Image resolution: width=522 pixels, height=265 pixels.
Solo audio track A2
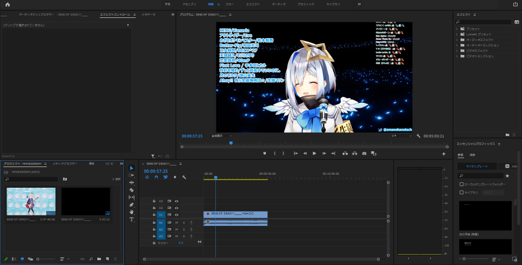pos(184,229)
